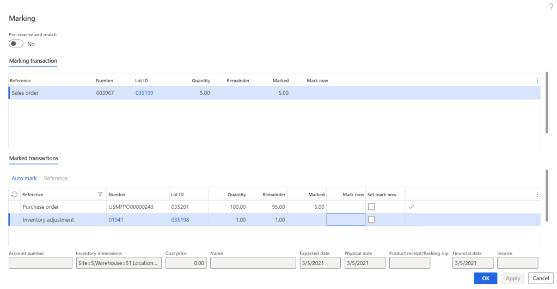
Task: Collapse the Marked transactions section
Action: pyautogui.click(x=34, y=159)
